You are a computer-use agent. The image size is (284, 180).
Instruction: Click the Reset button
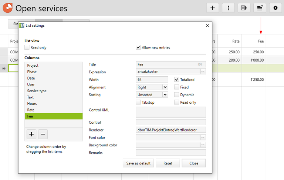pos(168,163)
